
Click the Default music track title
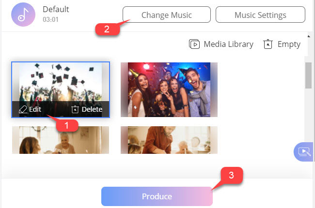point(56,9)
